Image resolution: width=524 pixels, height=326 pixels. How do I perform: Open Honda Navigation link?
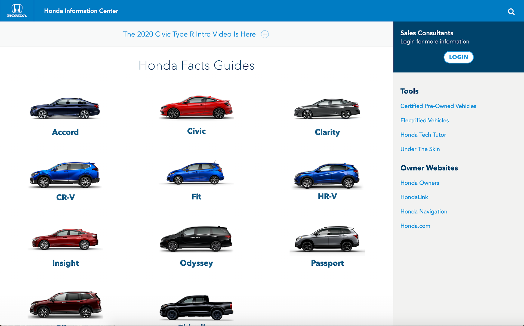click(x=424, y=212)
